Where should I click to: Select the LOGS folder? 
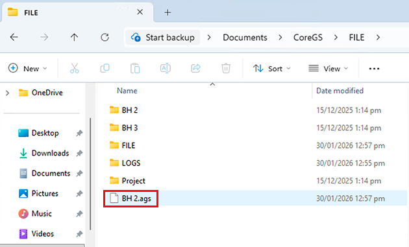pos(125,163)
